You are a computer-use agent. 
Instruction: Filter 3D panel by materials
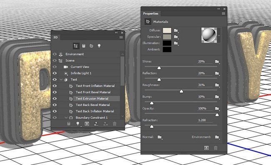[91, 46]
